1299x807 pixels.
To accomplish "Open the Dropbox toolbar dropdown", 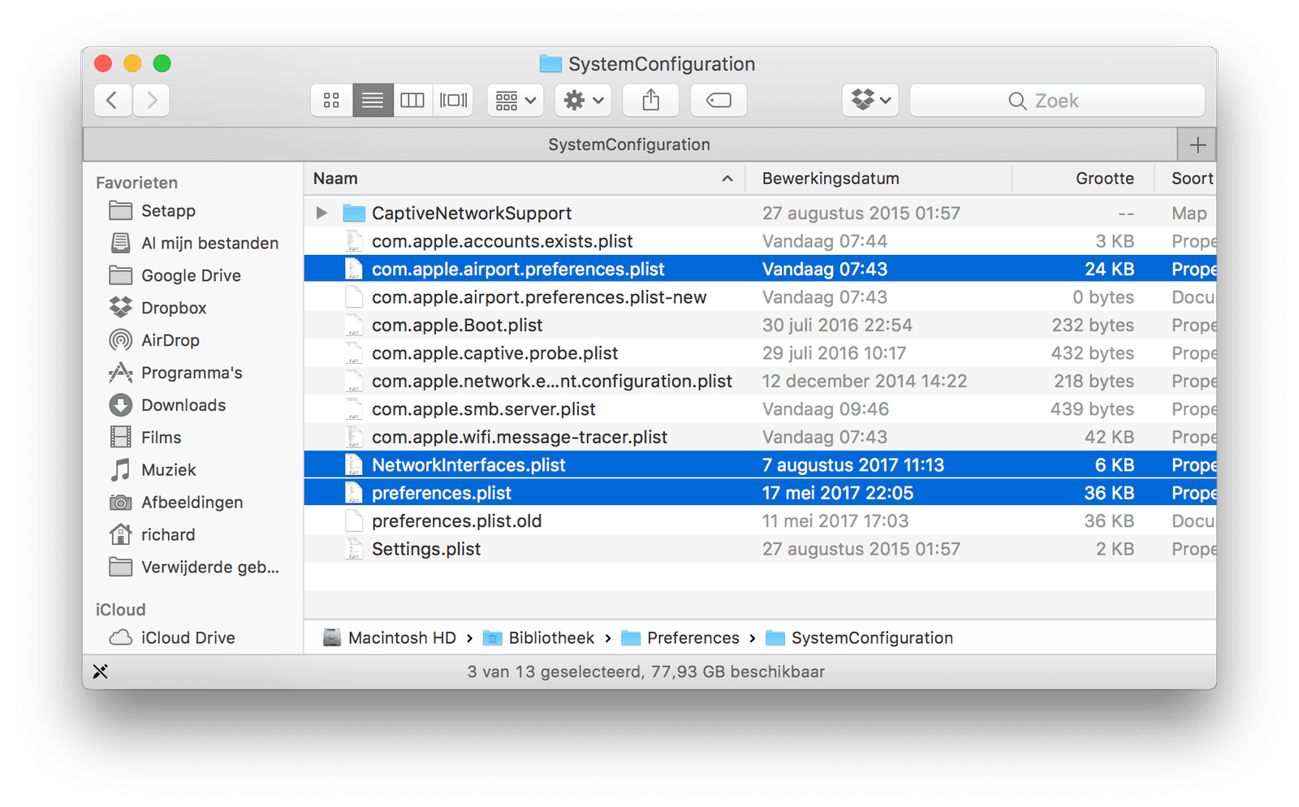I will 870,100.
